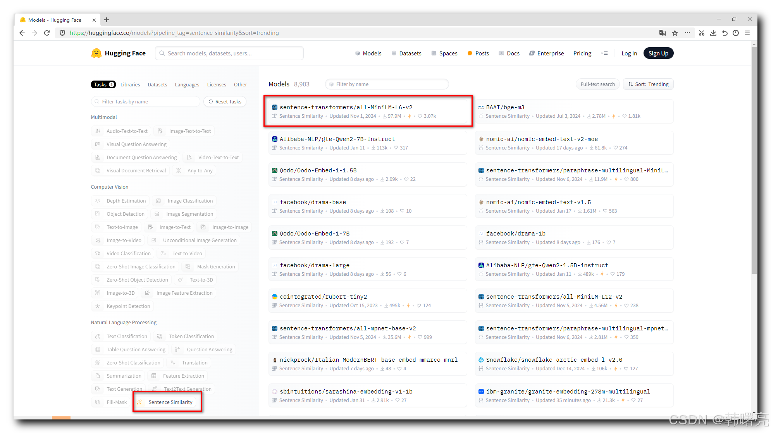This screenshot has width=771, height=433.
Task: Click the Reset Tasks button
Action: pos(225,101)
